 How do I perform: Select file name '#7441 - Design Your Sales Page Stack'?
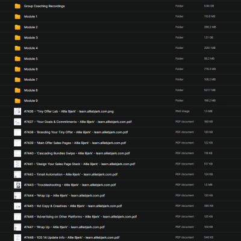80,164
